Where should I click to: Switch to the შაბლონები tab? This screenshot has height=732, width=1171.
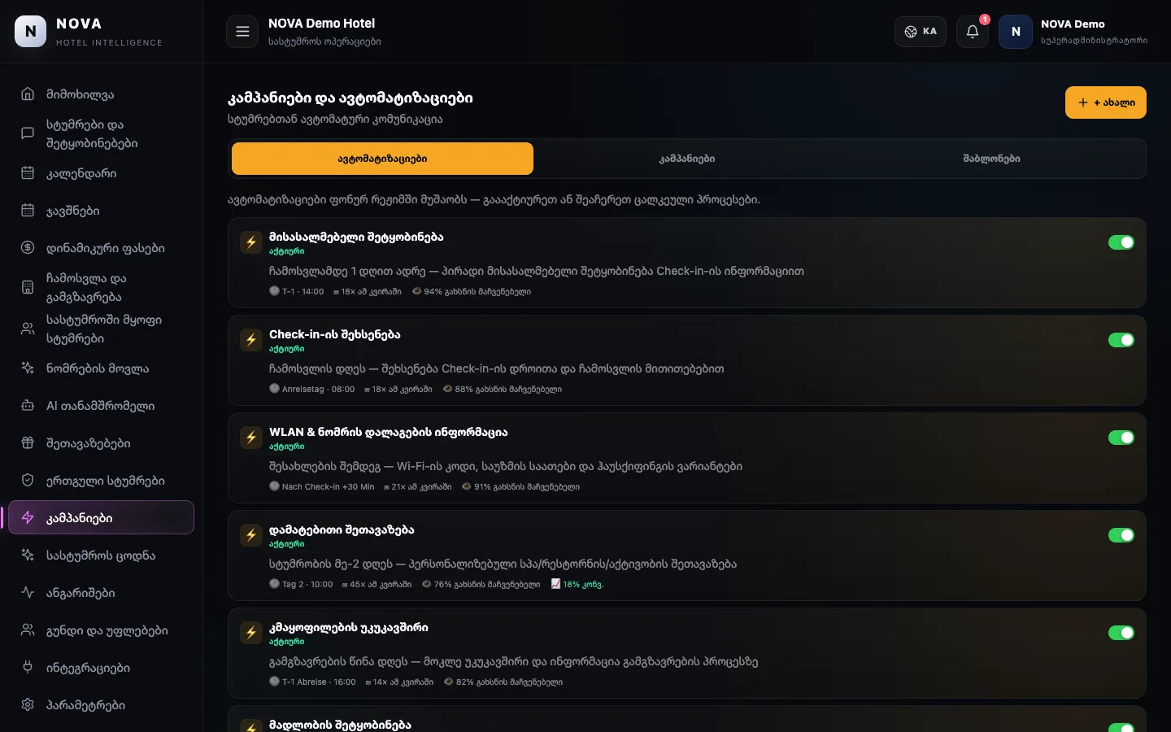[x=991, y=159]
